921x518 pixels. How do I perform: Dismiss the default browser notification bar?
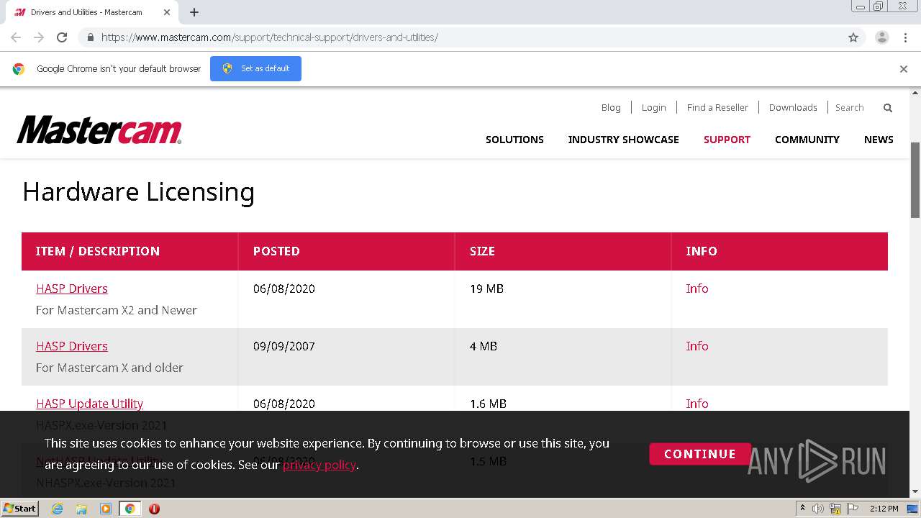(904, 69)
